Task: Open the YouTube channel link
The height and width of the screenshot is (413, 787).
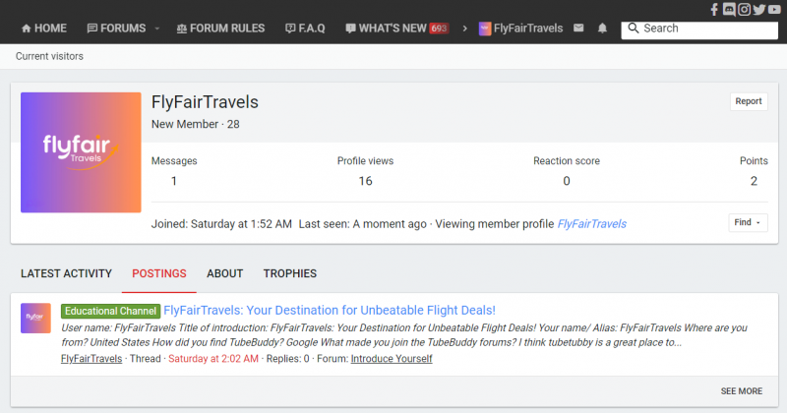Action: point(774,9)
